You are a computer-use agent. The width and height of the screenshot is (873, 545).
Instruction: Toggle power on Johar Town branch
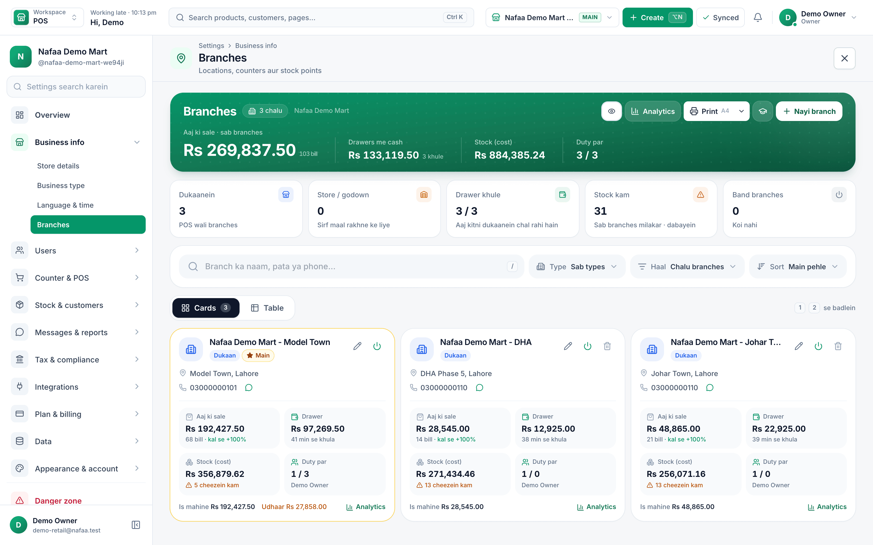pyautogui.click(x=818, y=346)
